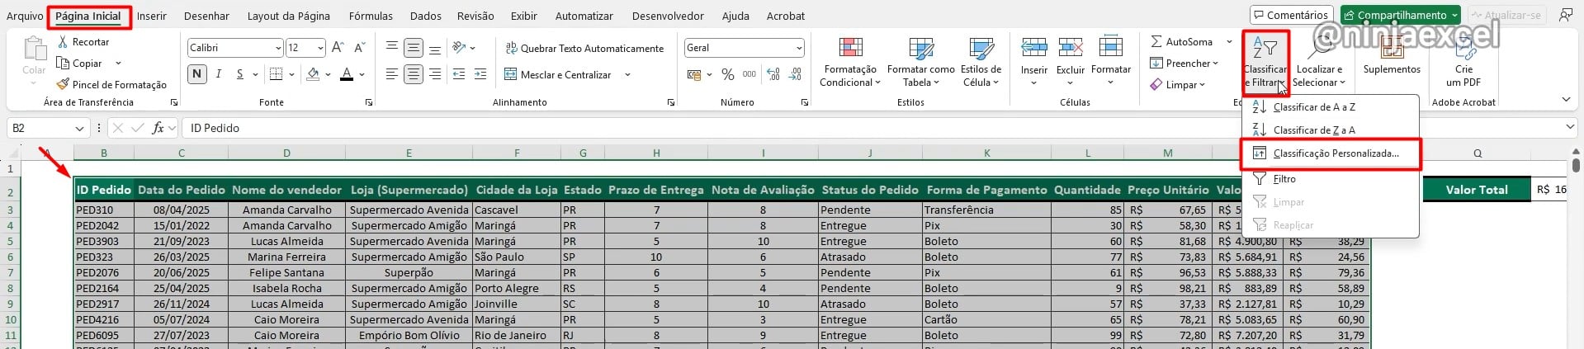The width and height of the screenshot is (1584, 349).
Task: Click the font color A icon
Action: [x=348, y=74]
